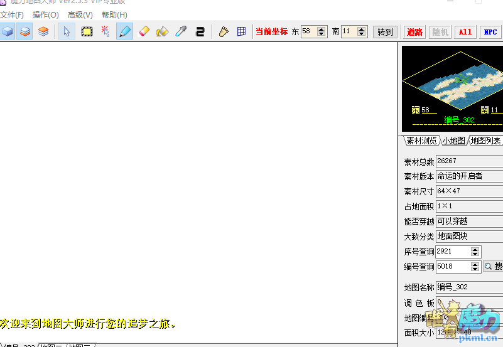Select the eyedropper tool
Screen dimensions: 503x347
(x=181, y=31)
